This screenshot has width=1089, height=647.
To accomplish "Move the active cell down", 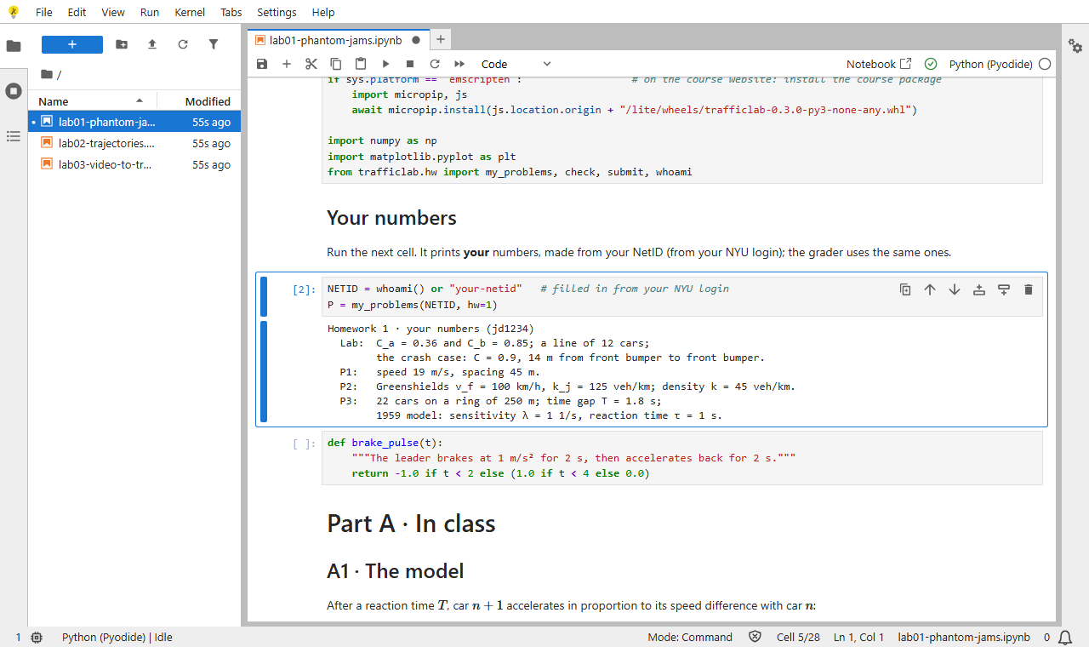I will pos(955,289).
